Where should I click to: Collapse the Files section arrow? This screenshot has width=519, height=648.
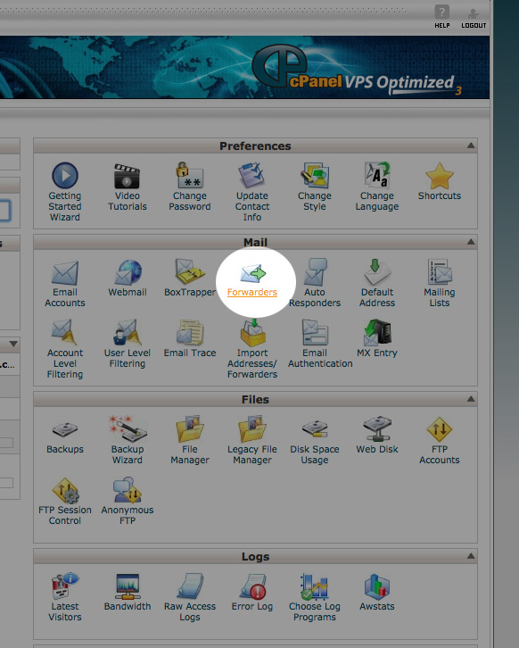pyautogui.click(x=471, y=399)
